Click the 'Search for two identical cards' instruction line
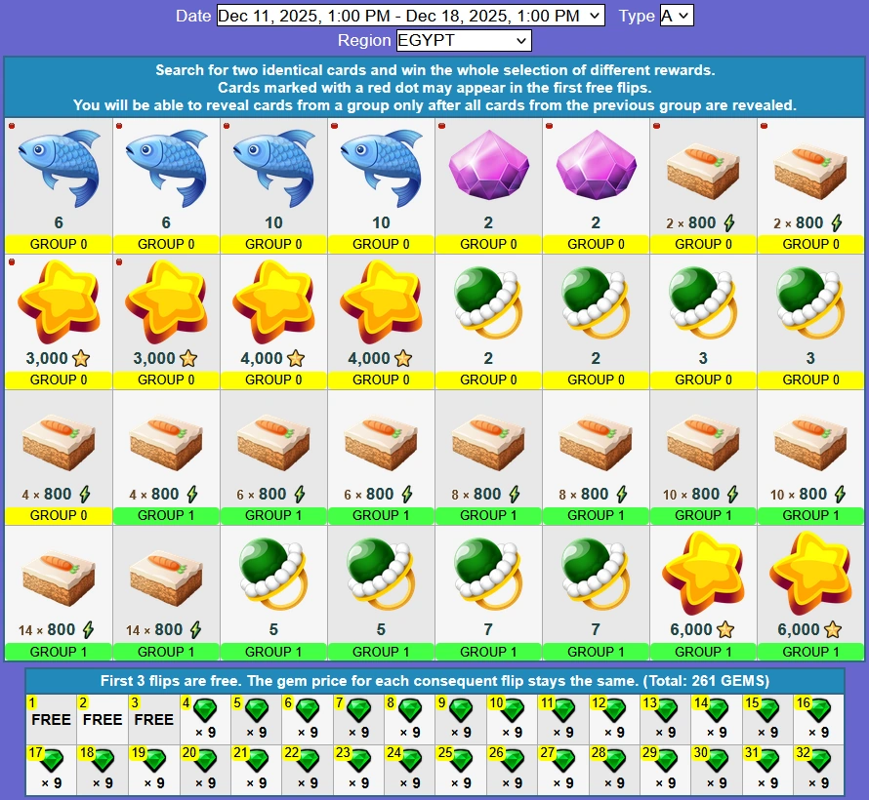Screen dimensions: 869x800 click(x=435, y=70)
